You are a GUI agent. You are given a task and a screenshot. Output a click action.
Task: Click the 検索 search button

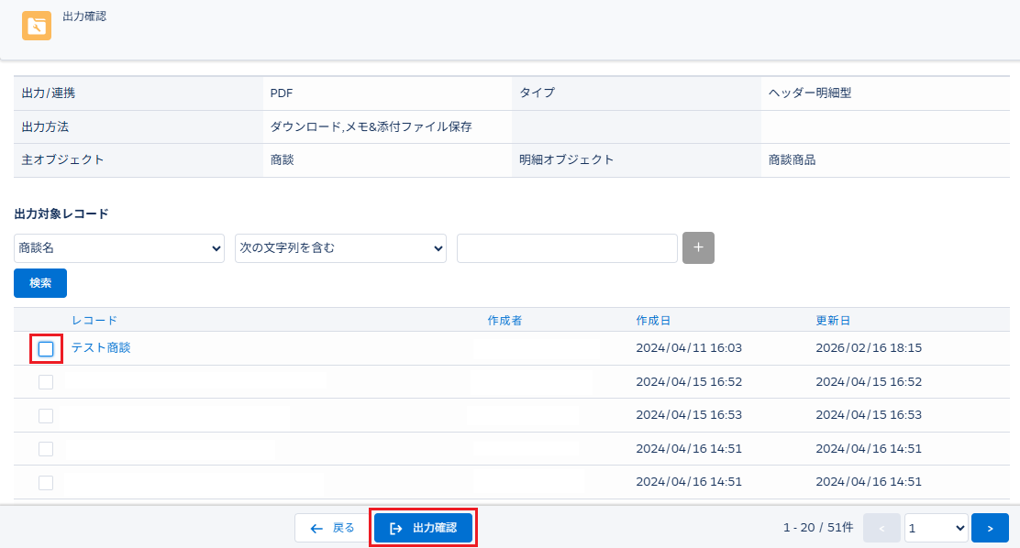[40, 283]
